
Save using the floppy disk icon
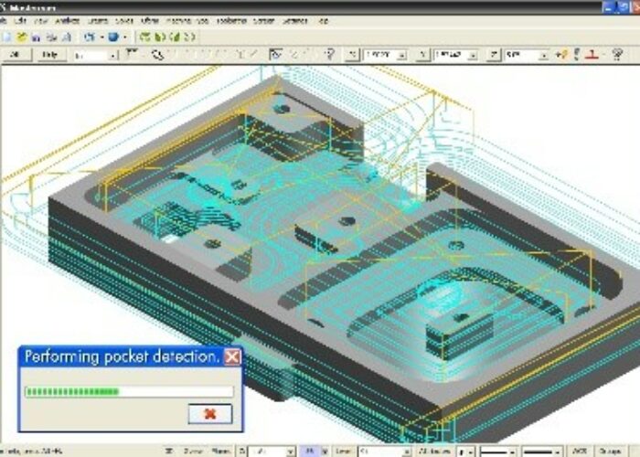(x=36, y=37)
